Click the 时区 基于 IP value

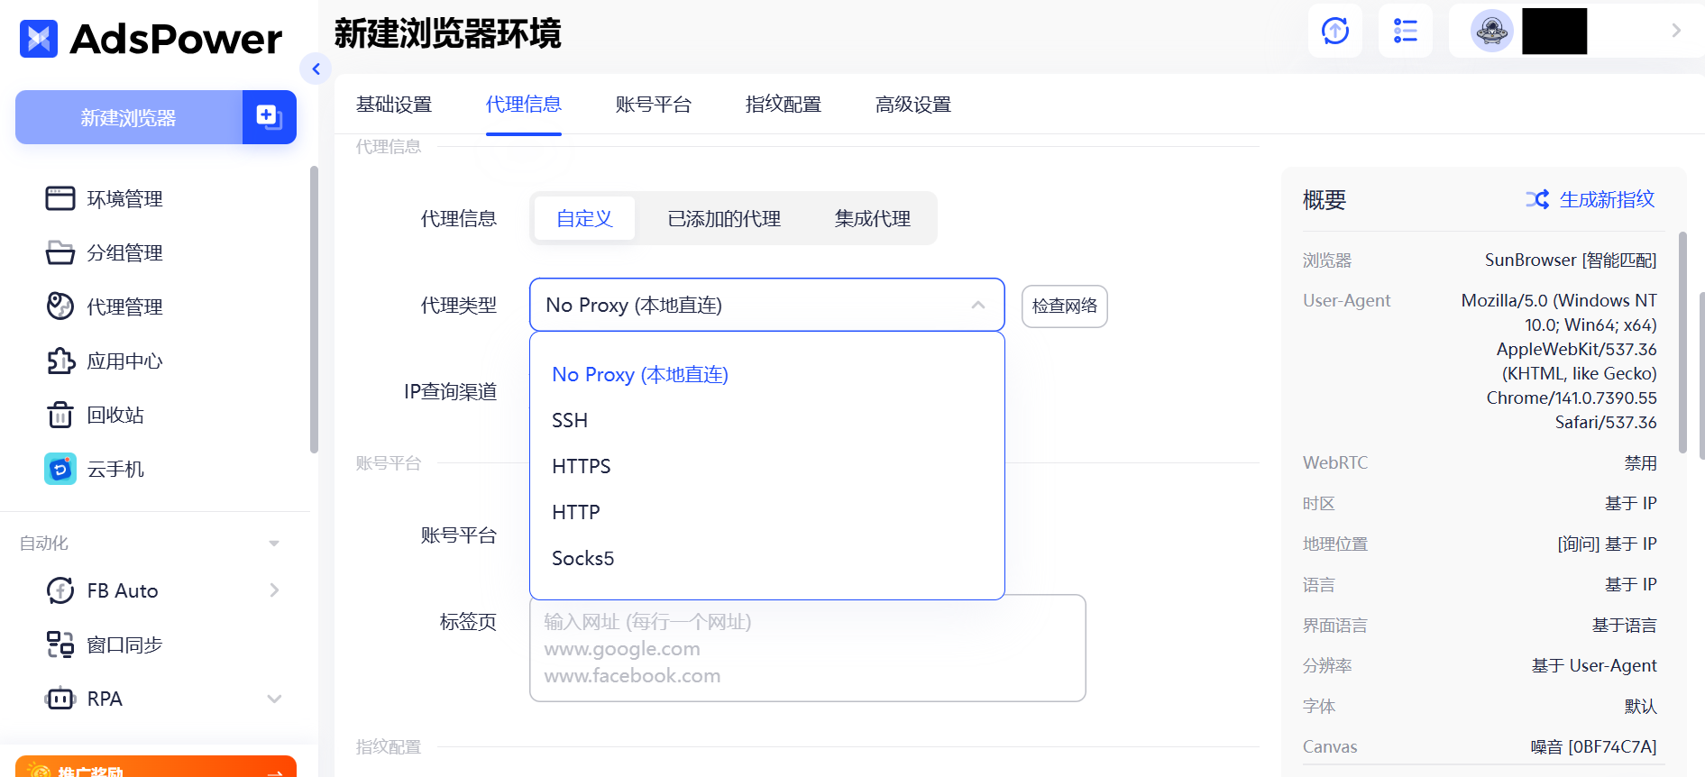1631,503
